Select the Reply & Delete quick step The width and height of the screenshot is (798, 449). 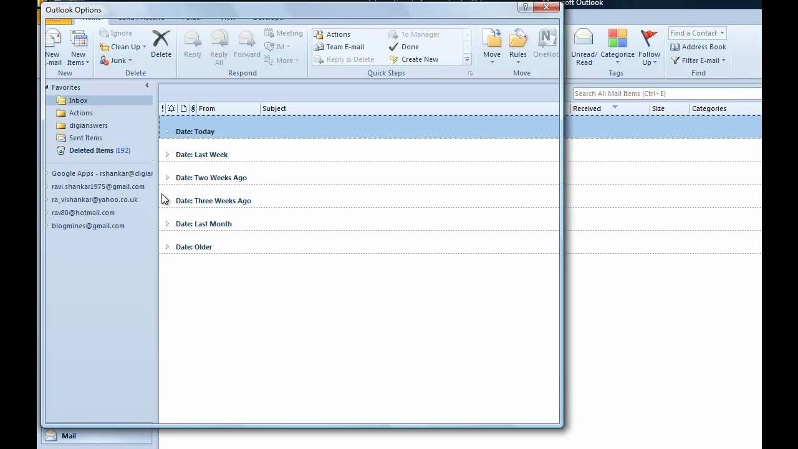(344, 59)
